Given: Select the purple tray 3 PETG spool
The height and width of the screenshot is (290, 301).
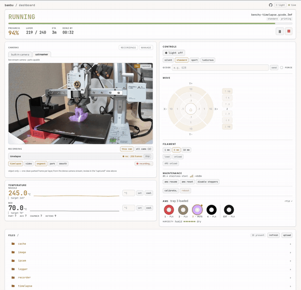Looking at the screenshot, I should pos(197,210).
